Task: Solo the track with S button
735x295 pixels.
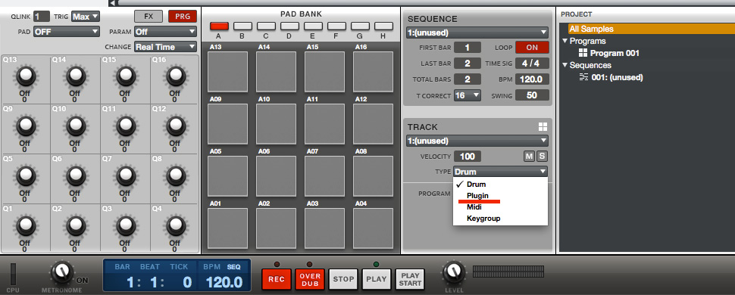Action: (x=542, y=157)
